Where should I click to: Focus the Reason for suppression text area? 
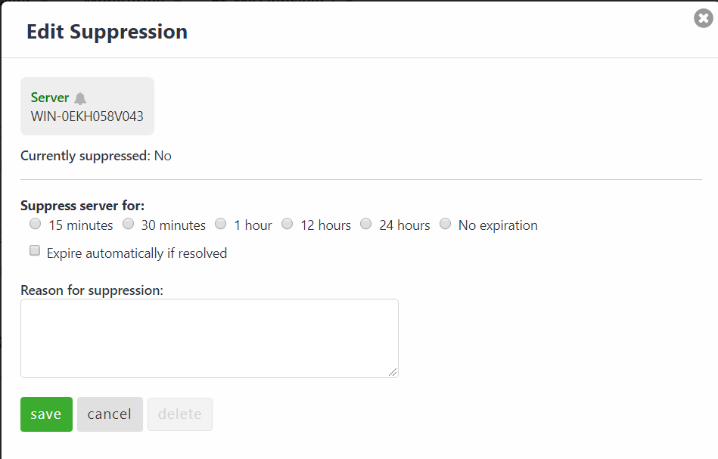point(210,338)
